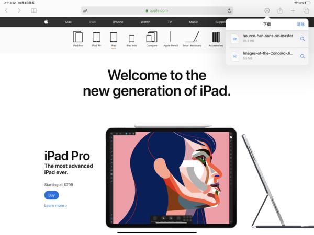314x235 pixels.
Task: Toggle the downloads list icon
Action: pos(267,10)
